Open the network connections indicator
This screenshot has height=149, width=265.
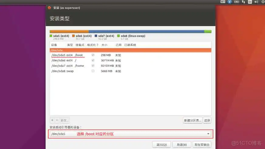tap(243, 2)
